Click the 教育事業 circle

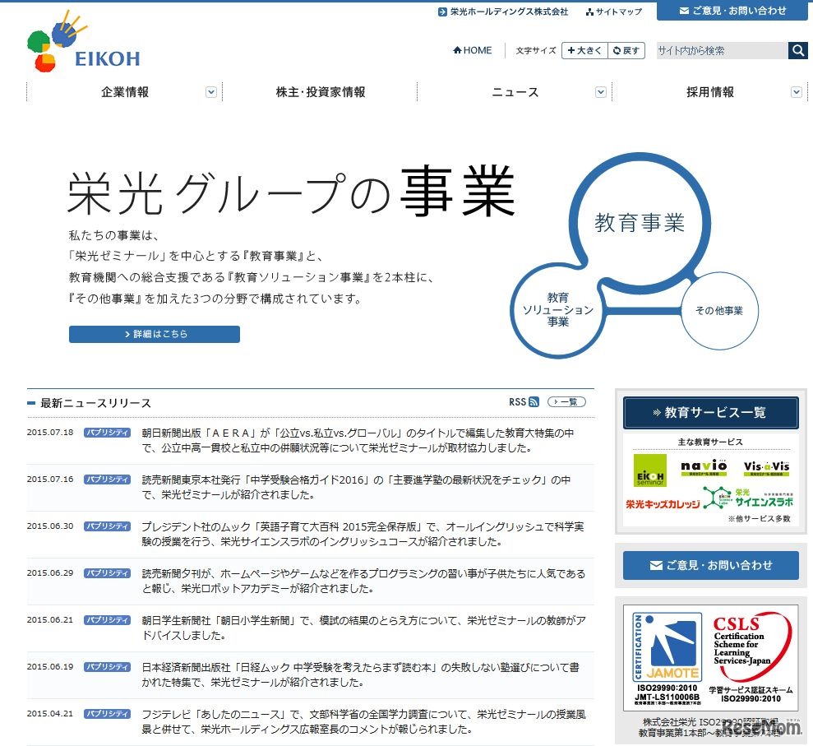(640, 223)
